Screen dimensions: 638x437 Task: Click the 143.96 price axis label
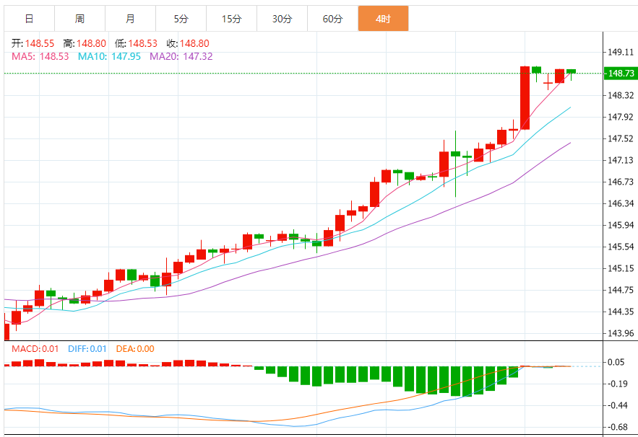621,333
